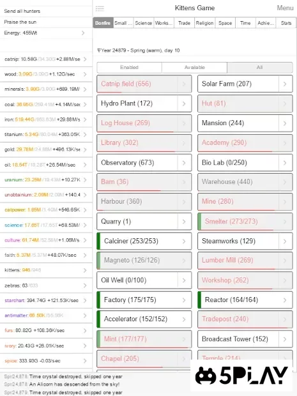The width and height of the screenshot is (297, 396).
Task: Toggle the green Calciner on/off bar
Action: [x=98, y=241]
